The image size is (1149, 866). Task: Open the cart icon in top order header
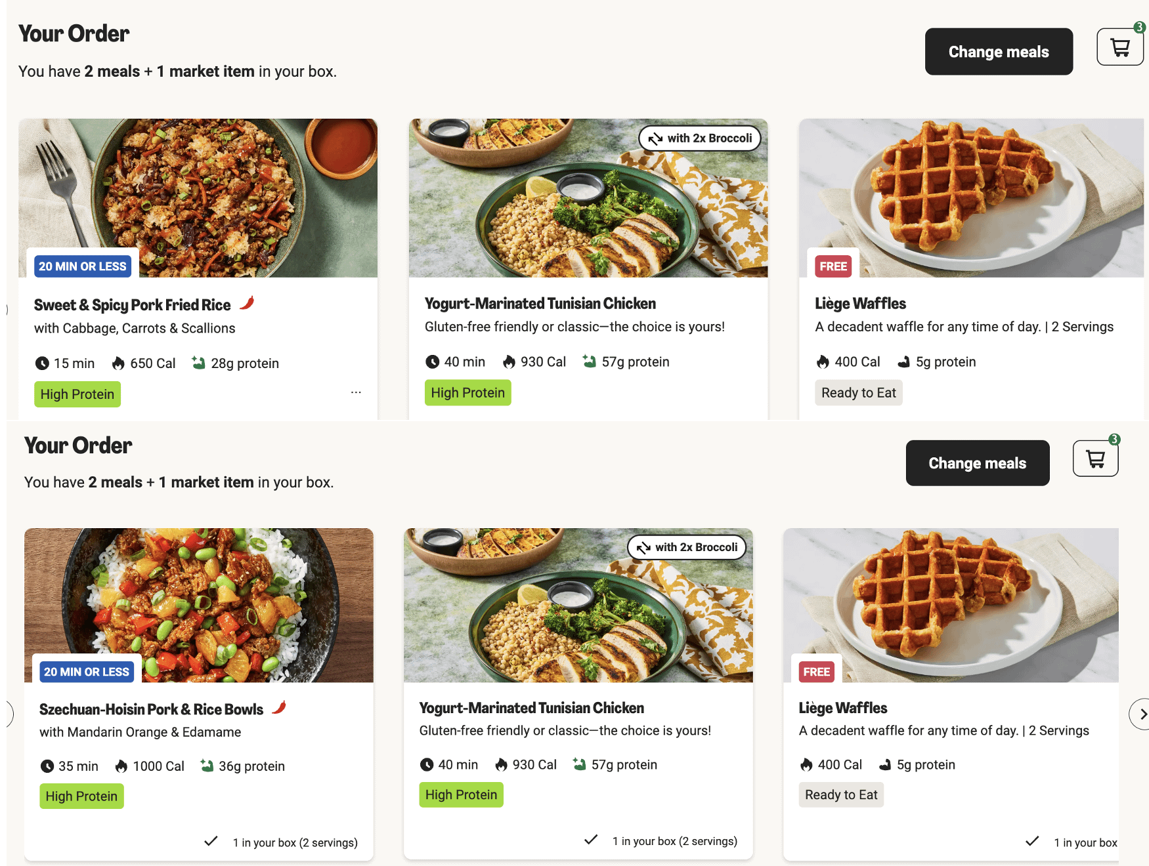[x=1119, y=47]
